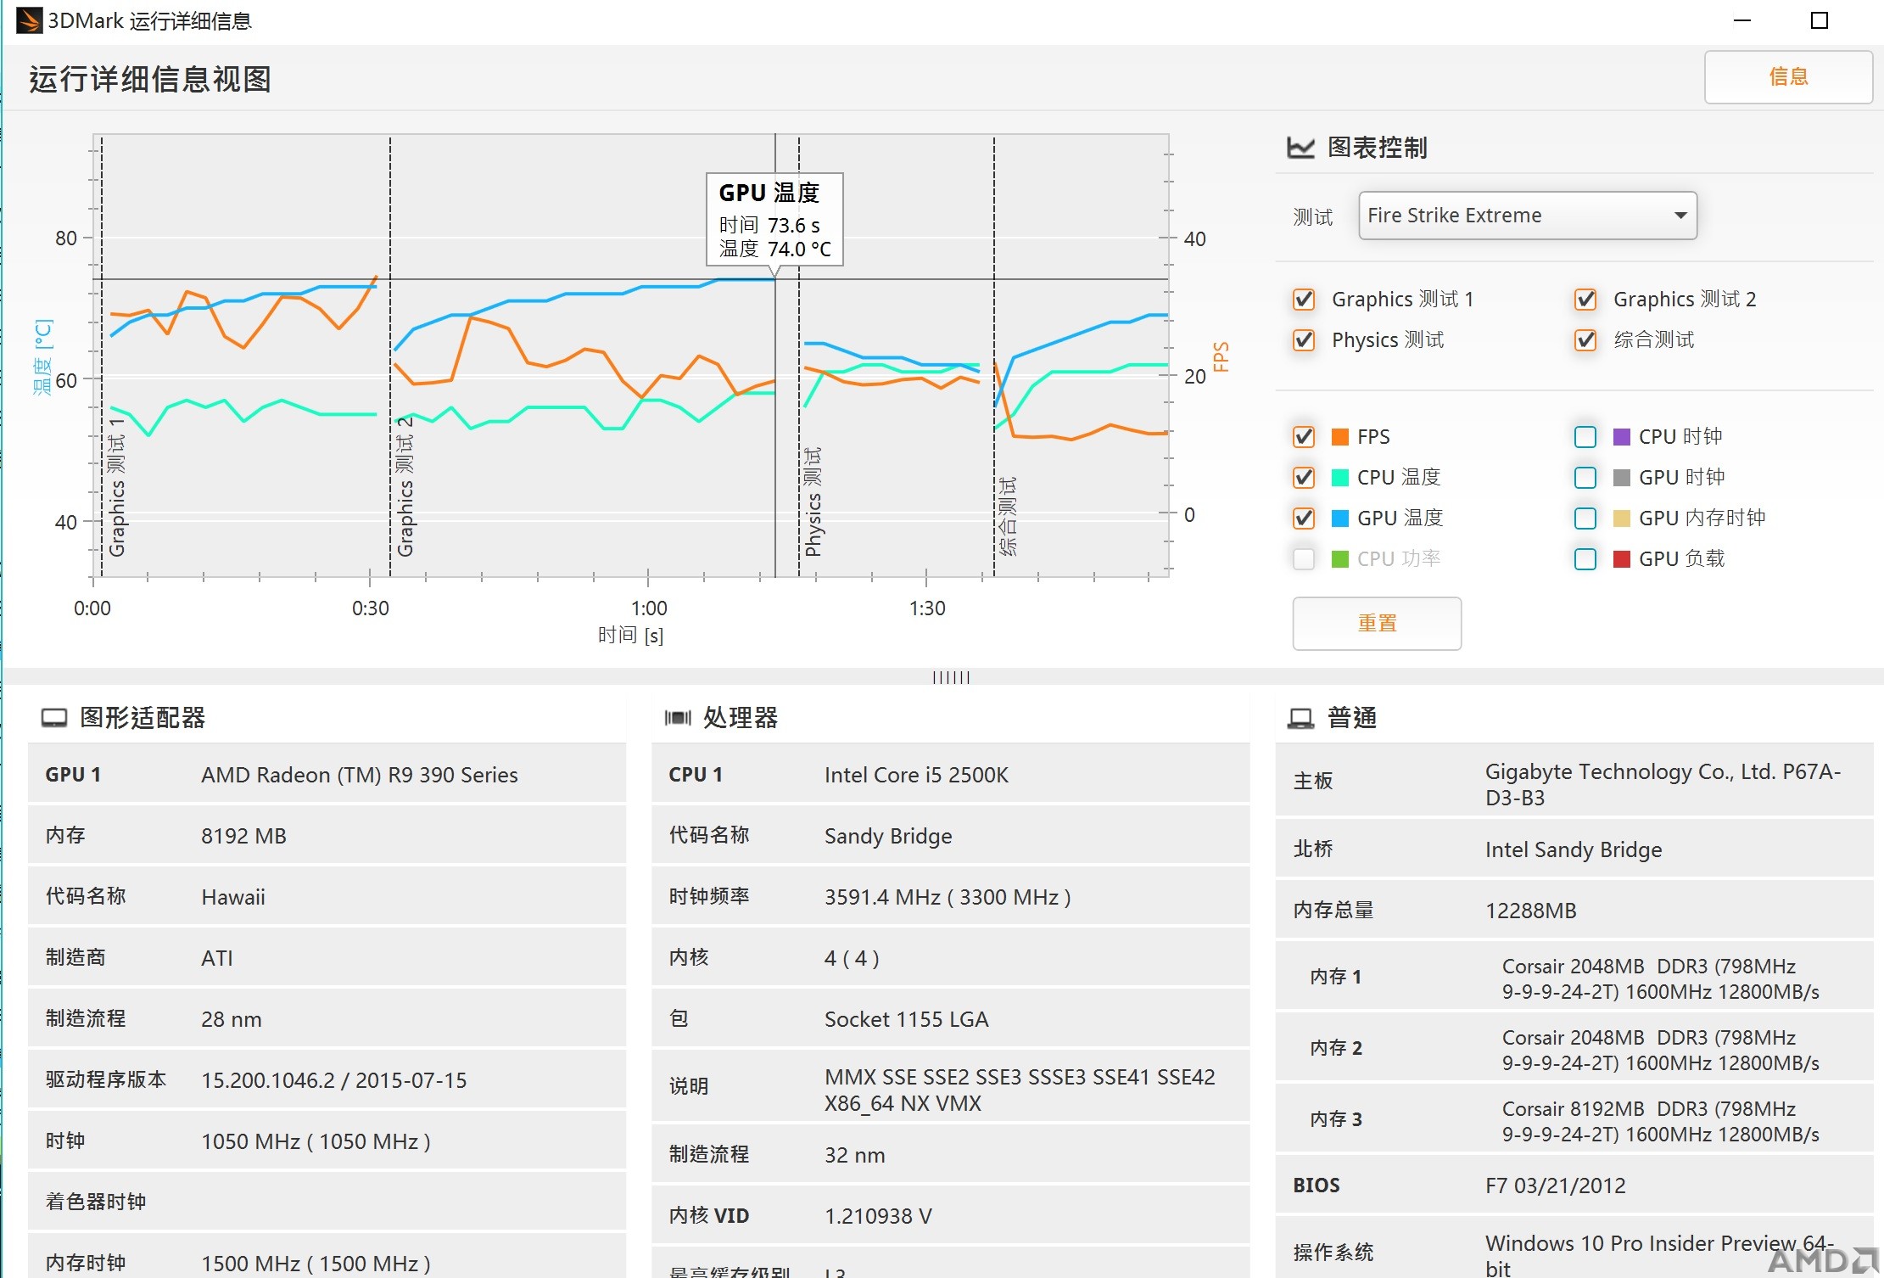Screen dimensions: 1884x1278
Task: Select the AMD Radeon R9 390 Series text
Action: pyautogui.click(x=360, y=775)
